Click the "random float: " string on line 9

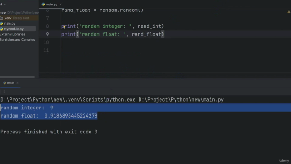102,35
